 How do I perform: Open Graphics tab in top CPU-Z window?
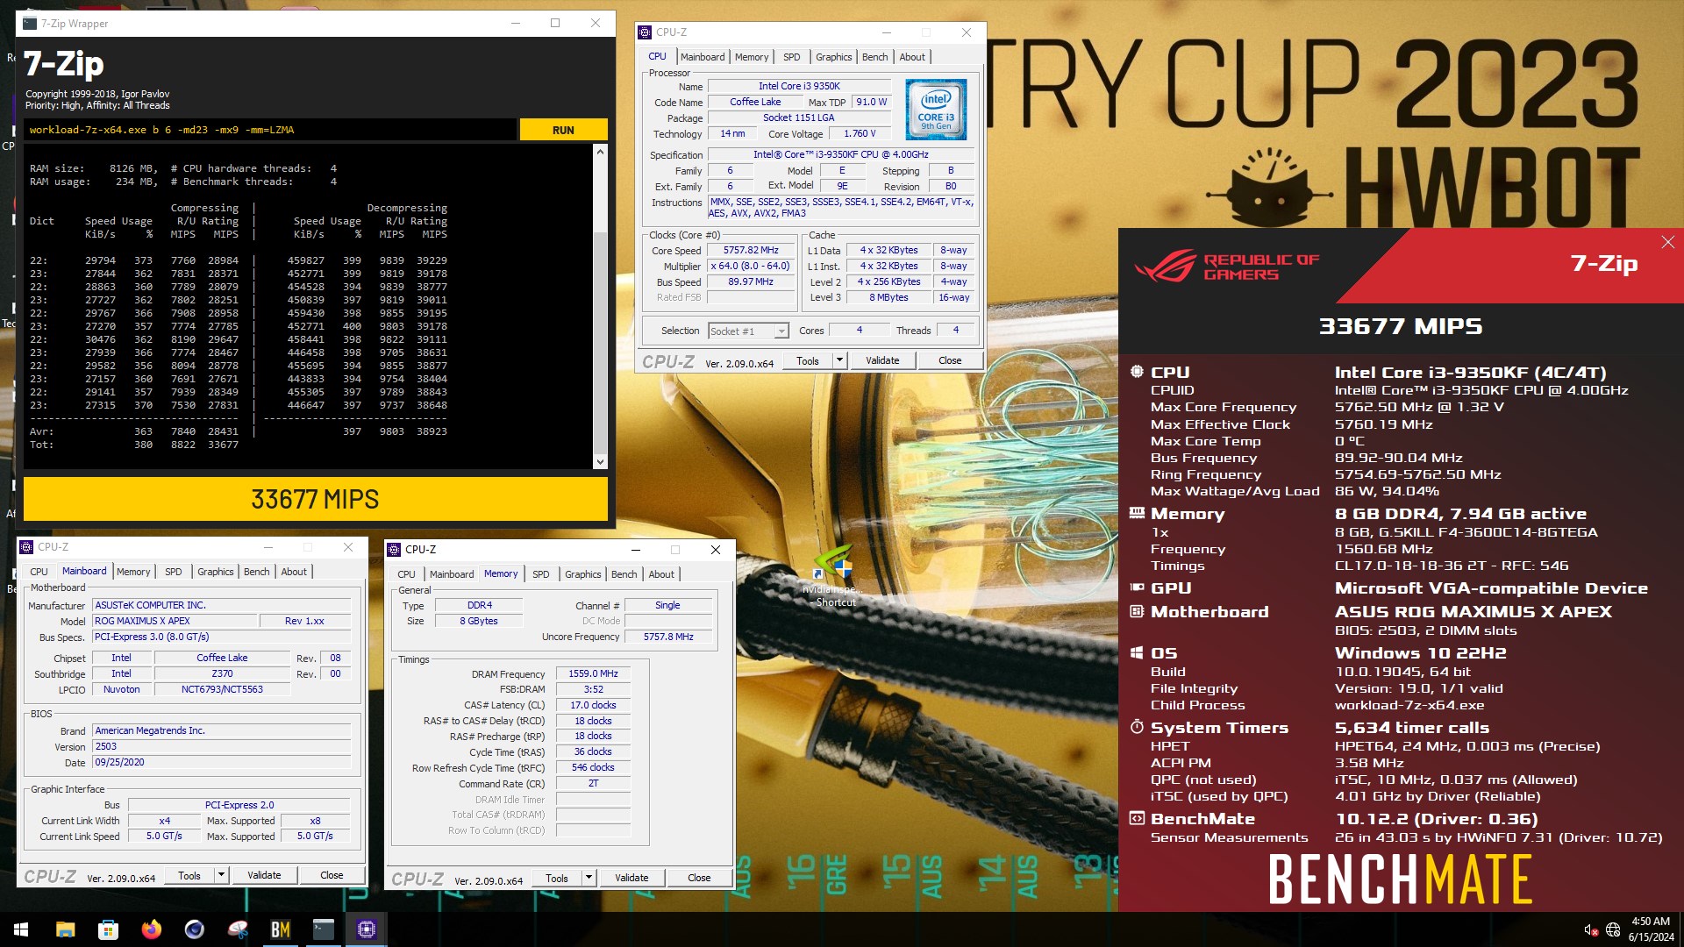tap(833, 57)
